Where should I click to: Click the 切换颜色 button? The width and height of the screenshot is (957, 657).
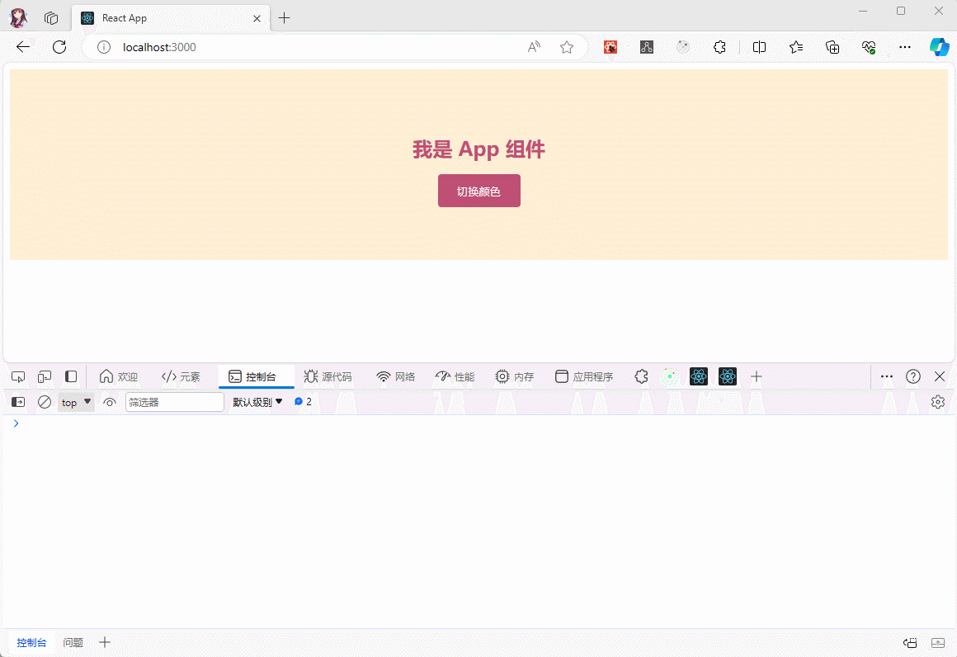tap(478, 191)
